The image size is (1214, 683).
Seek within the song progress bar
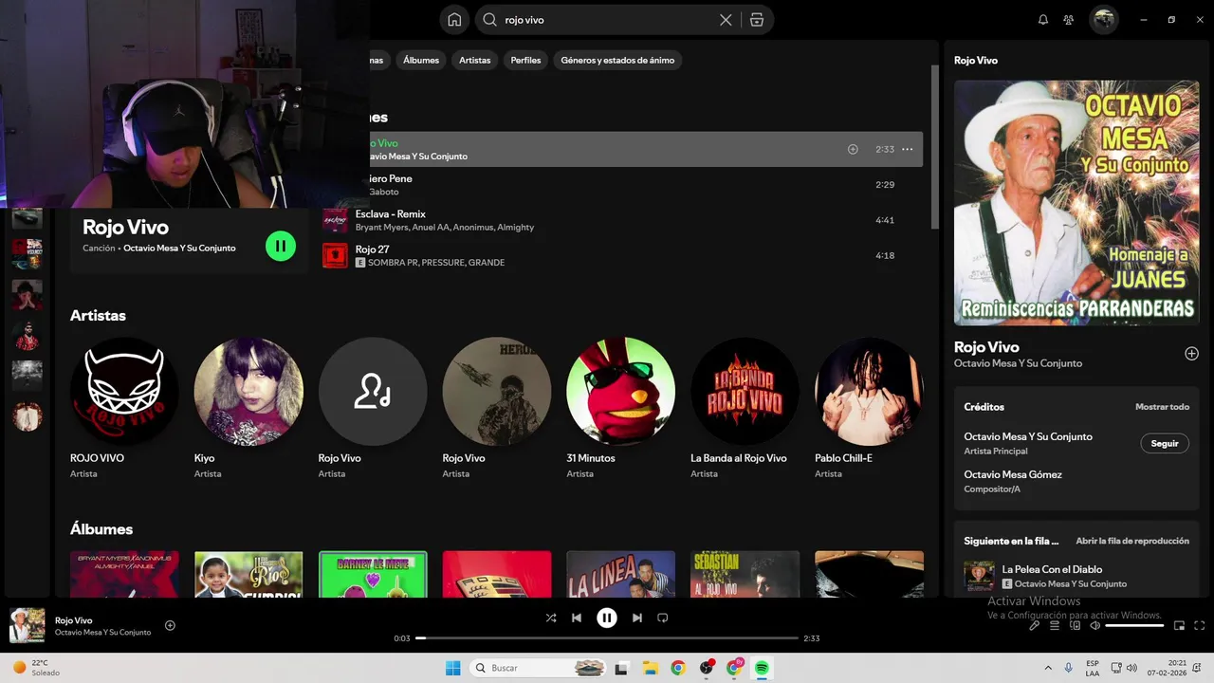[x=607, y=638]
